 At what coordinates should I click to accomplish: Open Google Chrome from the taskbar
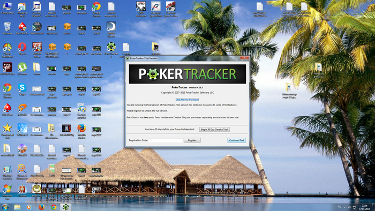pos(54,207)
